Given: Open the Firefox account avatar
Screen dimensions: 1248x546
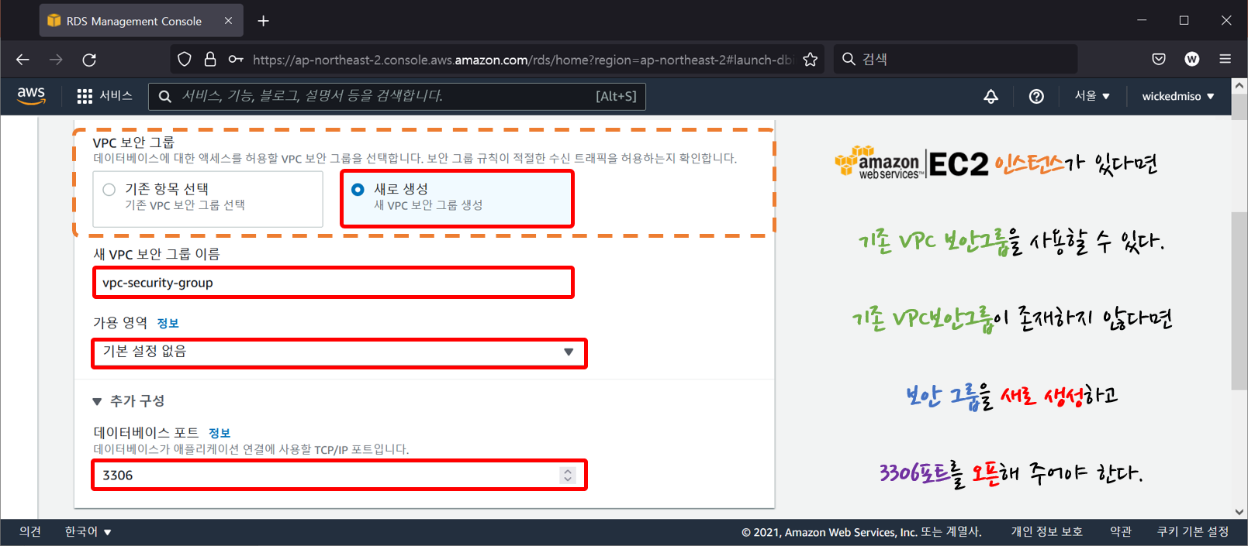Looking at the screenshot, I should pyautogui.click(x=1192, y=60).
